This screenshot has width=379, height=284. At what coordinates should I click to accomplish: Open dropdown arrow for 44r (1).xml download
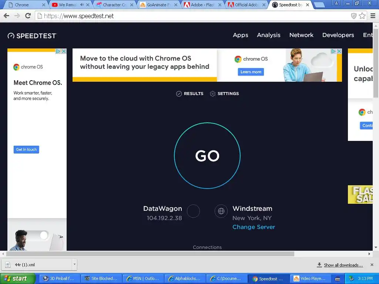[74, 265]
